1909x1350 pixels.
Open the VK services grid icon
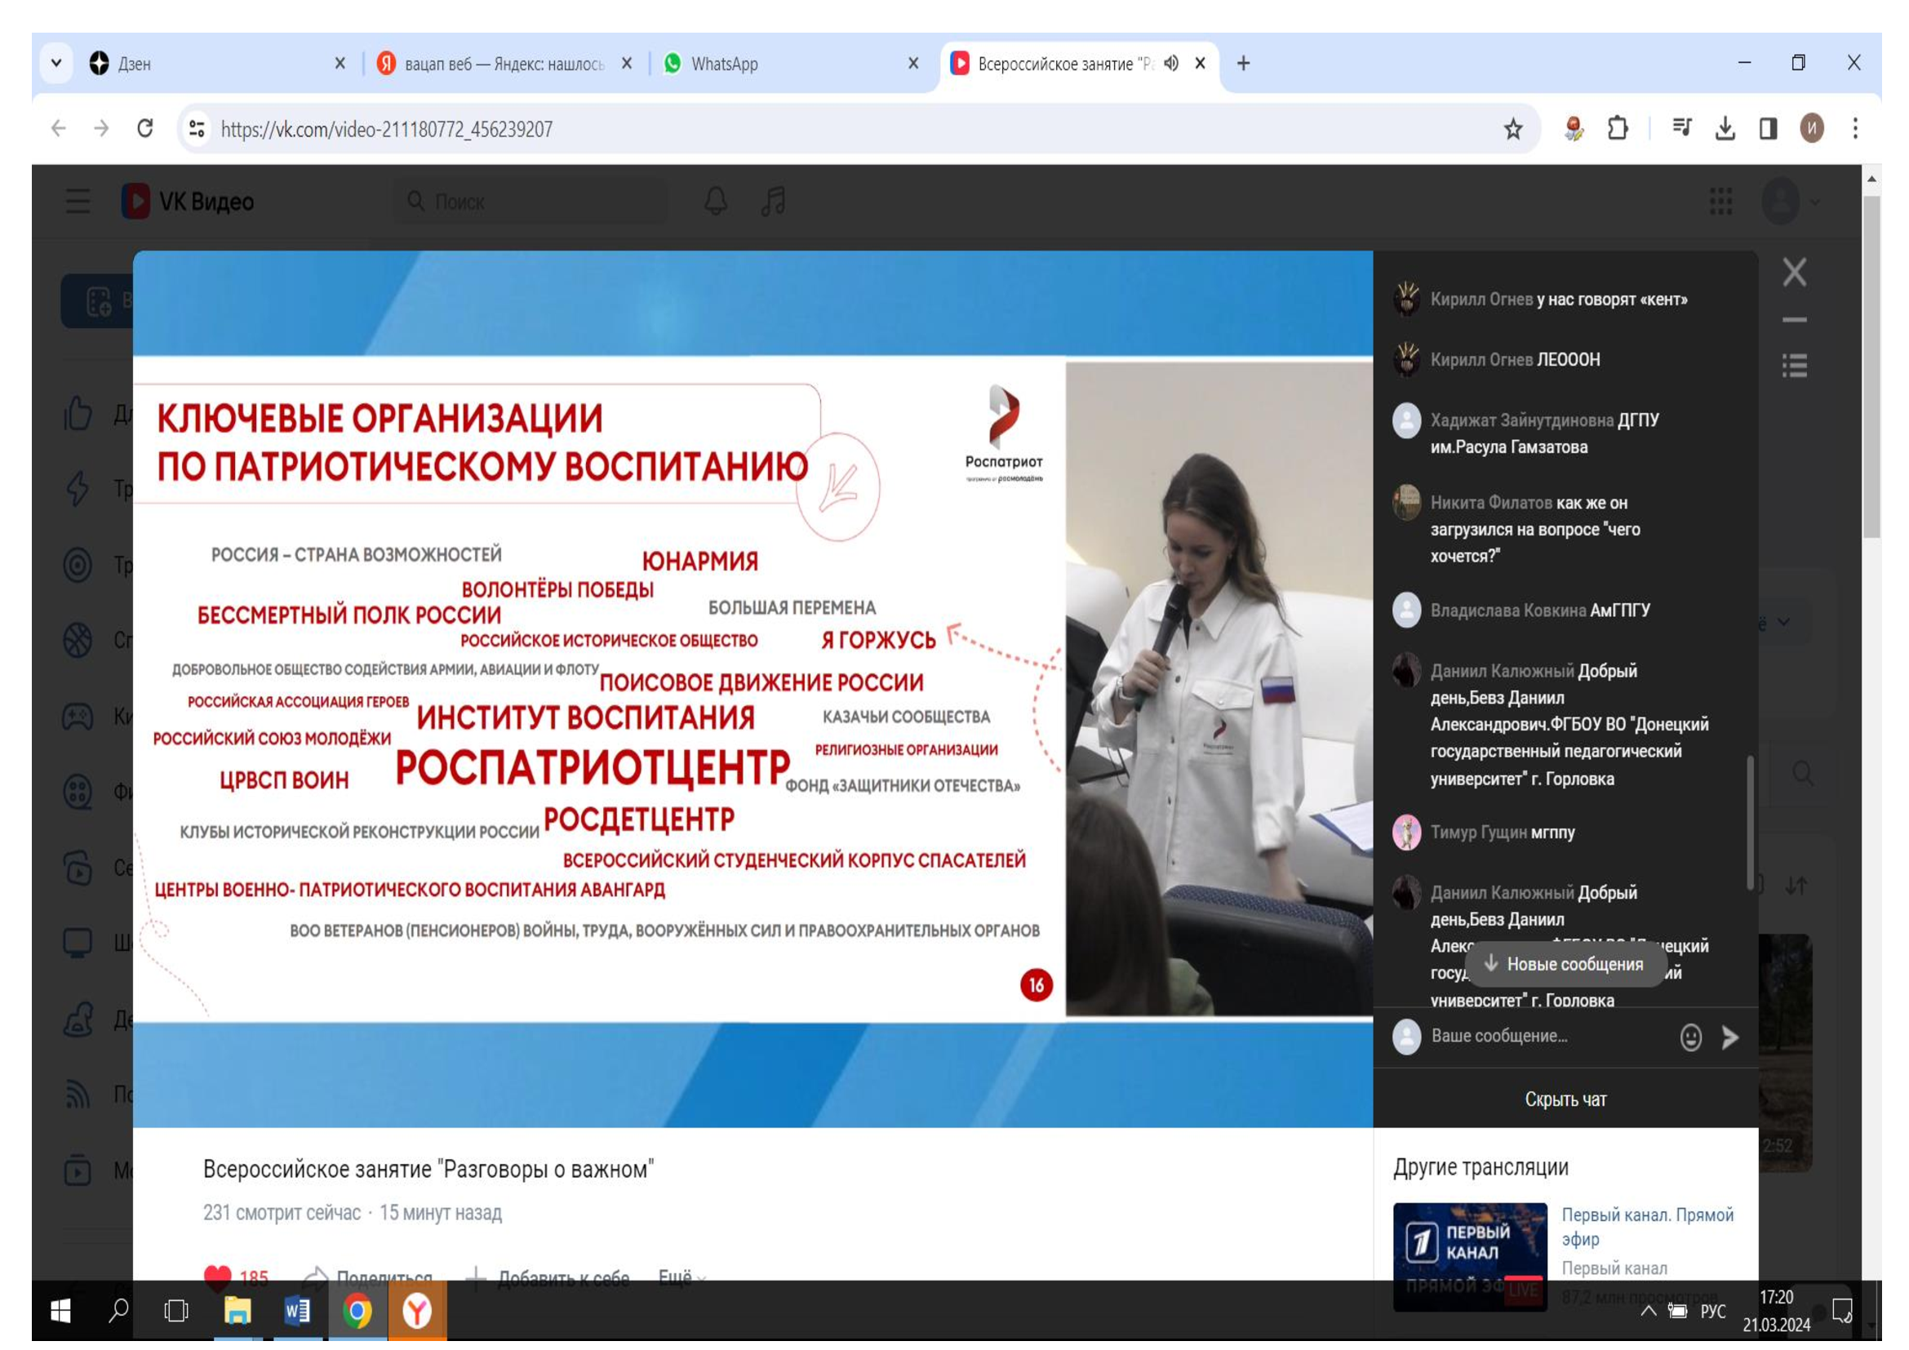1720,201
